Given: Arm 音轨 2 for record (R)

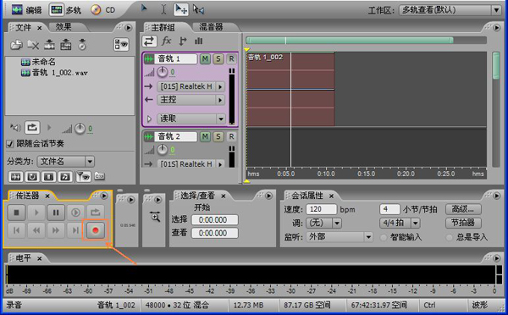Looking at the screenshot, I should (231, 136).
